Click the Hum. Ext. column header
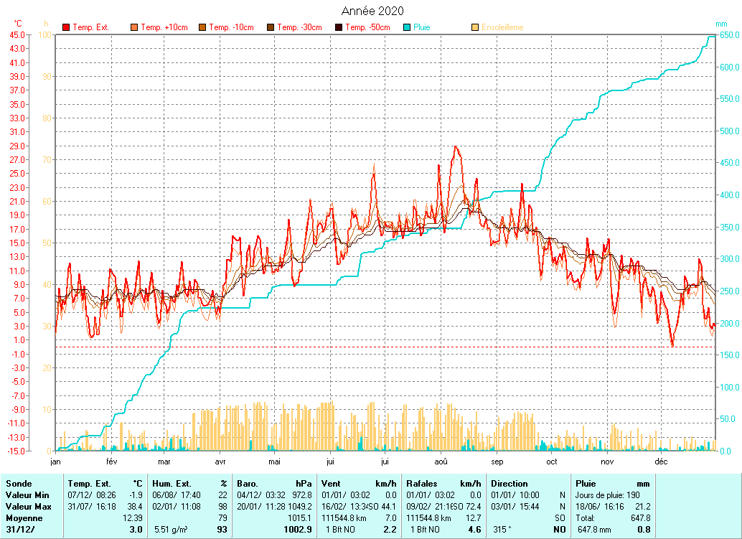This screenshot has width=742, height=539. coord(169,484)
